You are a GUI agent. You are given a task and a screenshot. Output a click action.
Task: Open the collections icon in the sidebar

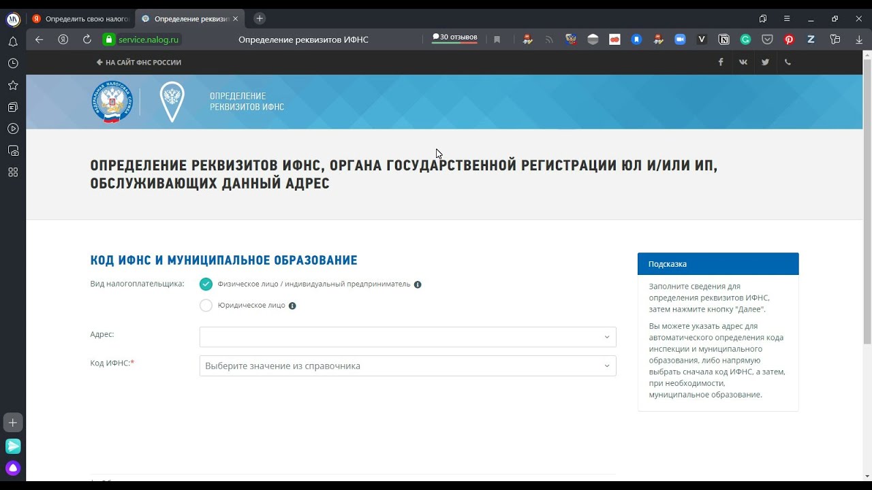[x=13, y=107]
